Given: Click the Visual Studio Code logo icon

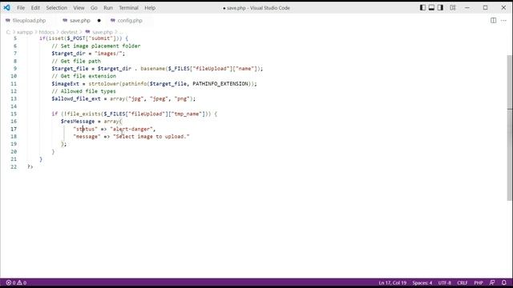Looking at the screenshot, I should coord(6,7).
